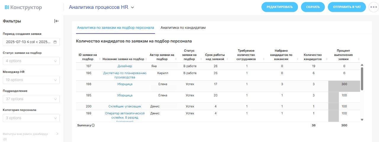
Task: Open Подразделение filter dropdown
Action: 31,99
